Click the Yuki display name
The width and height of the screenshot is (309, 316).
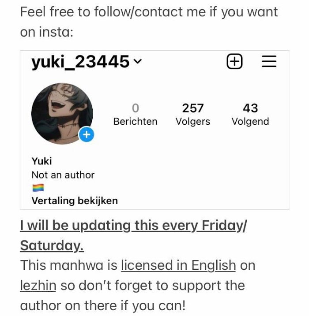41,161
